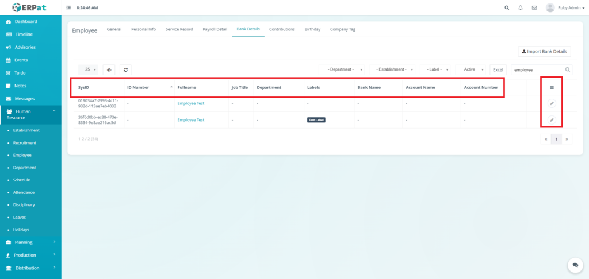This screenshot has height=279, width=589.
Task: Switch to the Contributions tab
Action: tap(282, 29)
